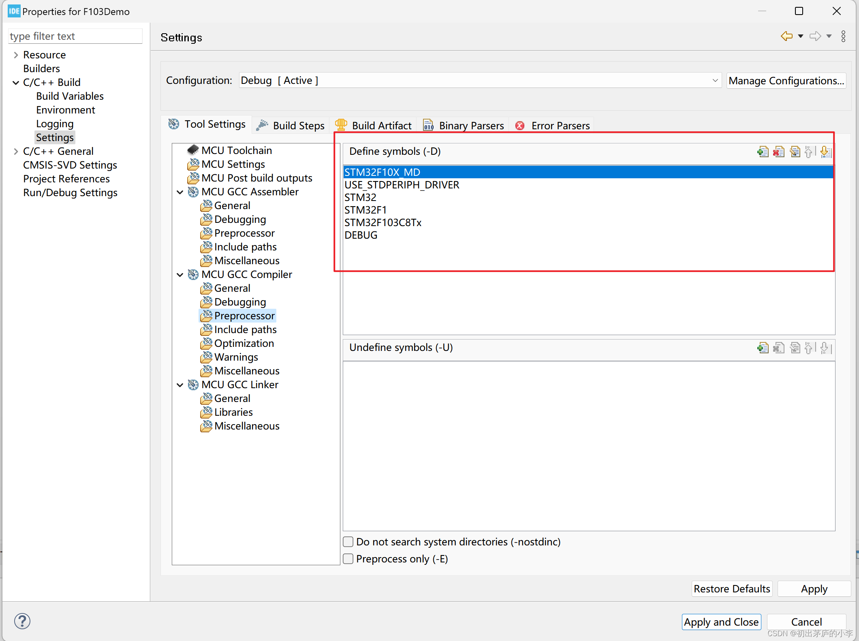859x641 pixels.
Task: Open Build Variables page
Action: [x=70, y=96]
